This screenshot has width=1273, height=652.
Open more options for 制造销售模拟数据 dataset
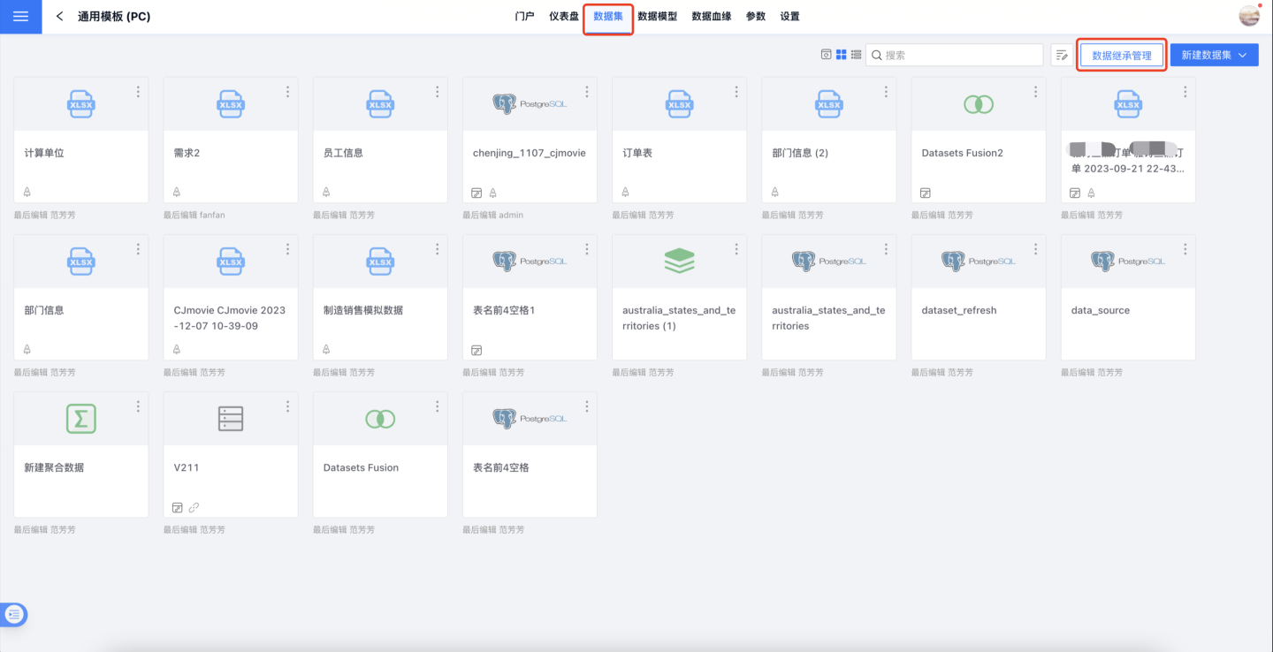point(437,249)
